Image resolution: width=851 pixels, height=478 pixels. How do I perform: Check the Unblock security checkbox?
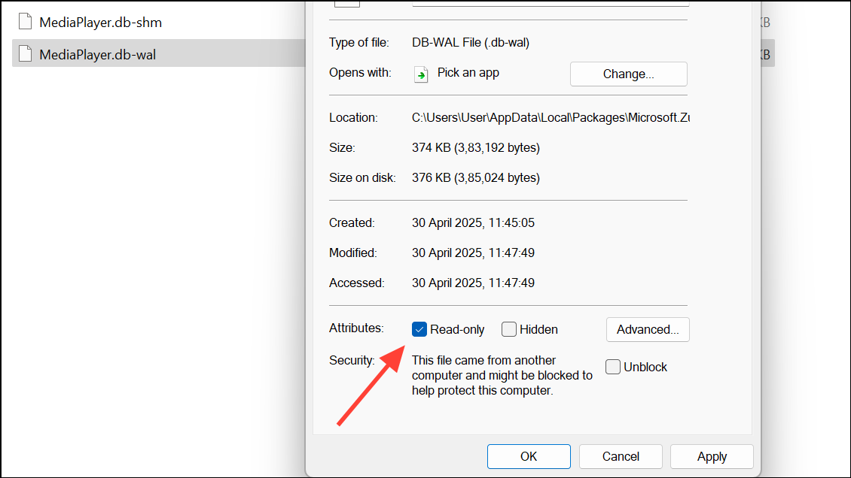point(612,367)
